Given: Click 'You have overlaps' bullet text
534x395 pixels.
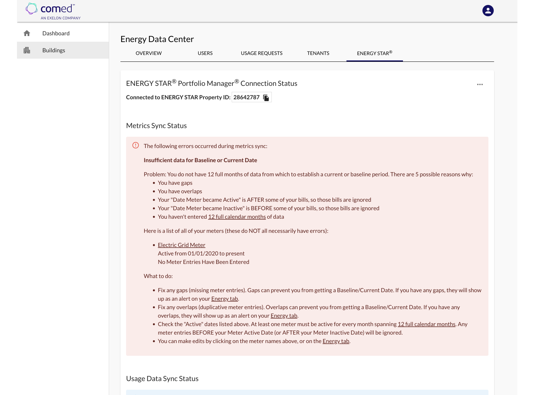Looking at the screenshot, I should coord(180,191).
